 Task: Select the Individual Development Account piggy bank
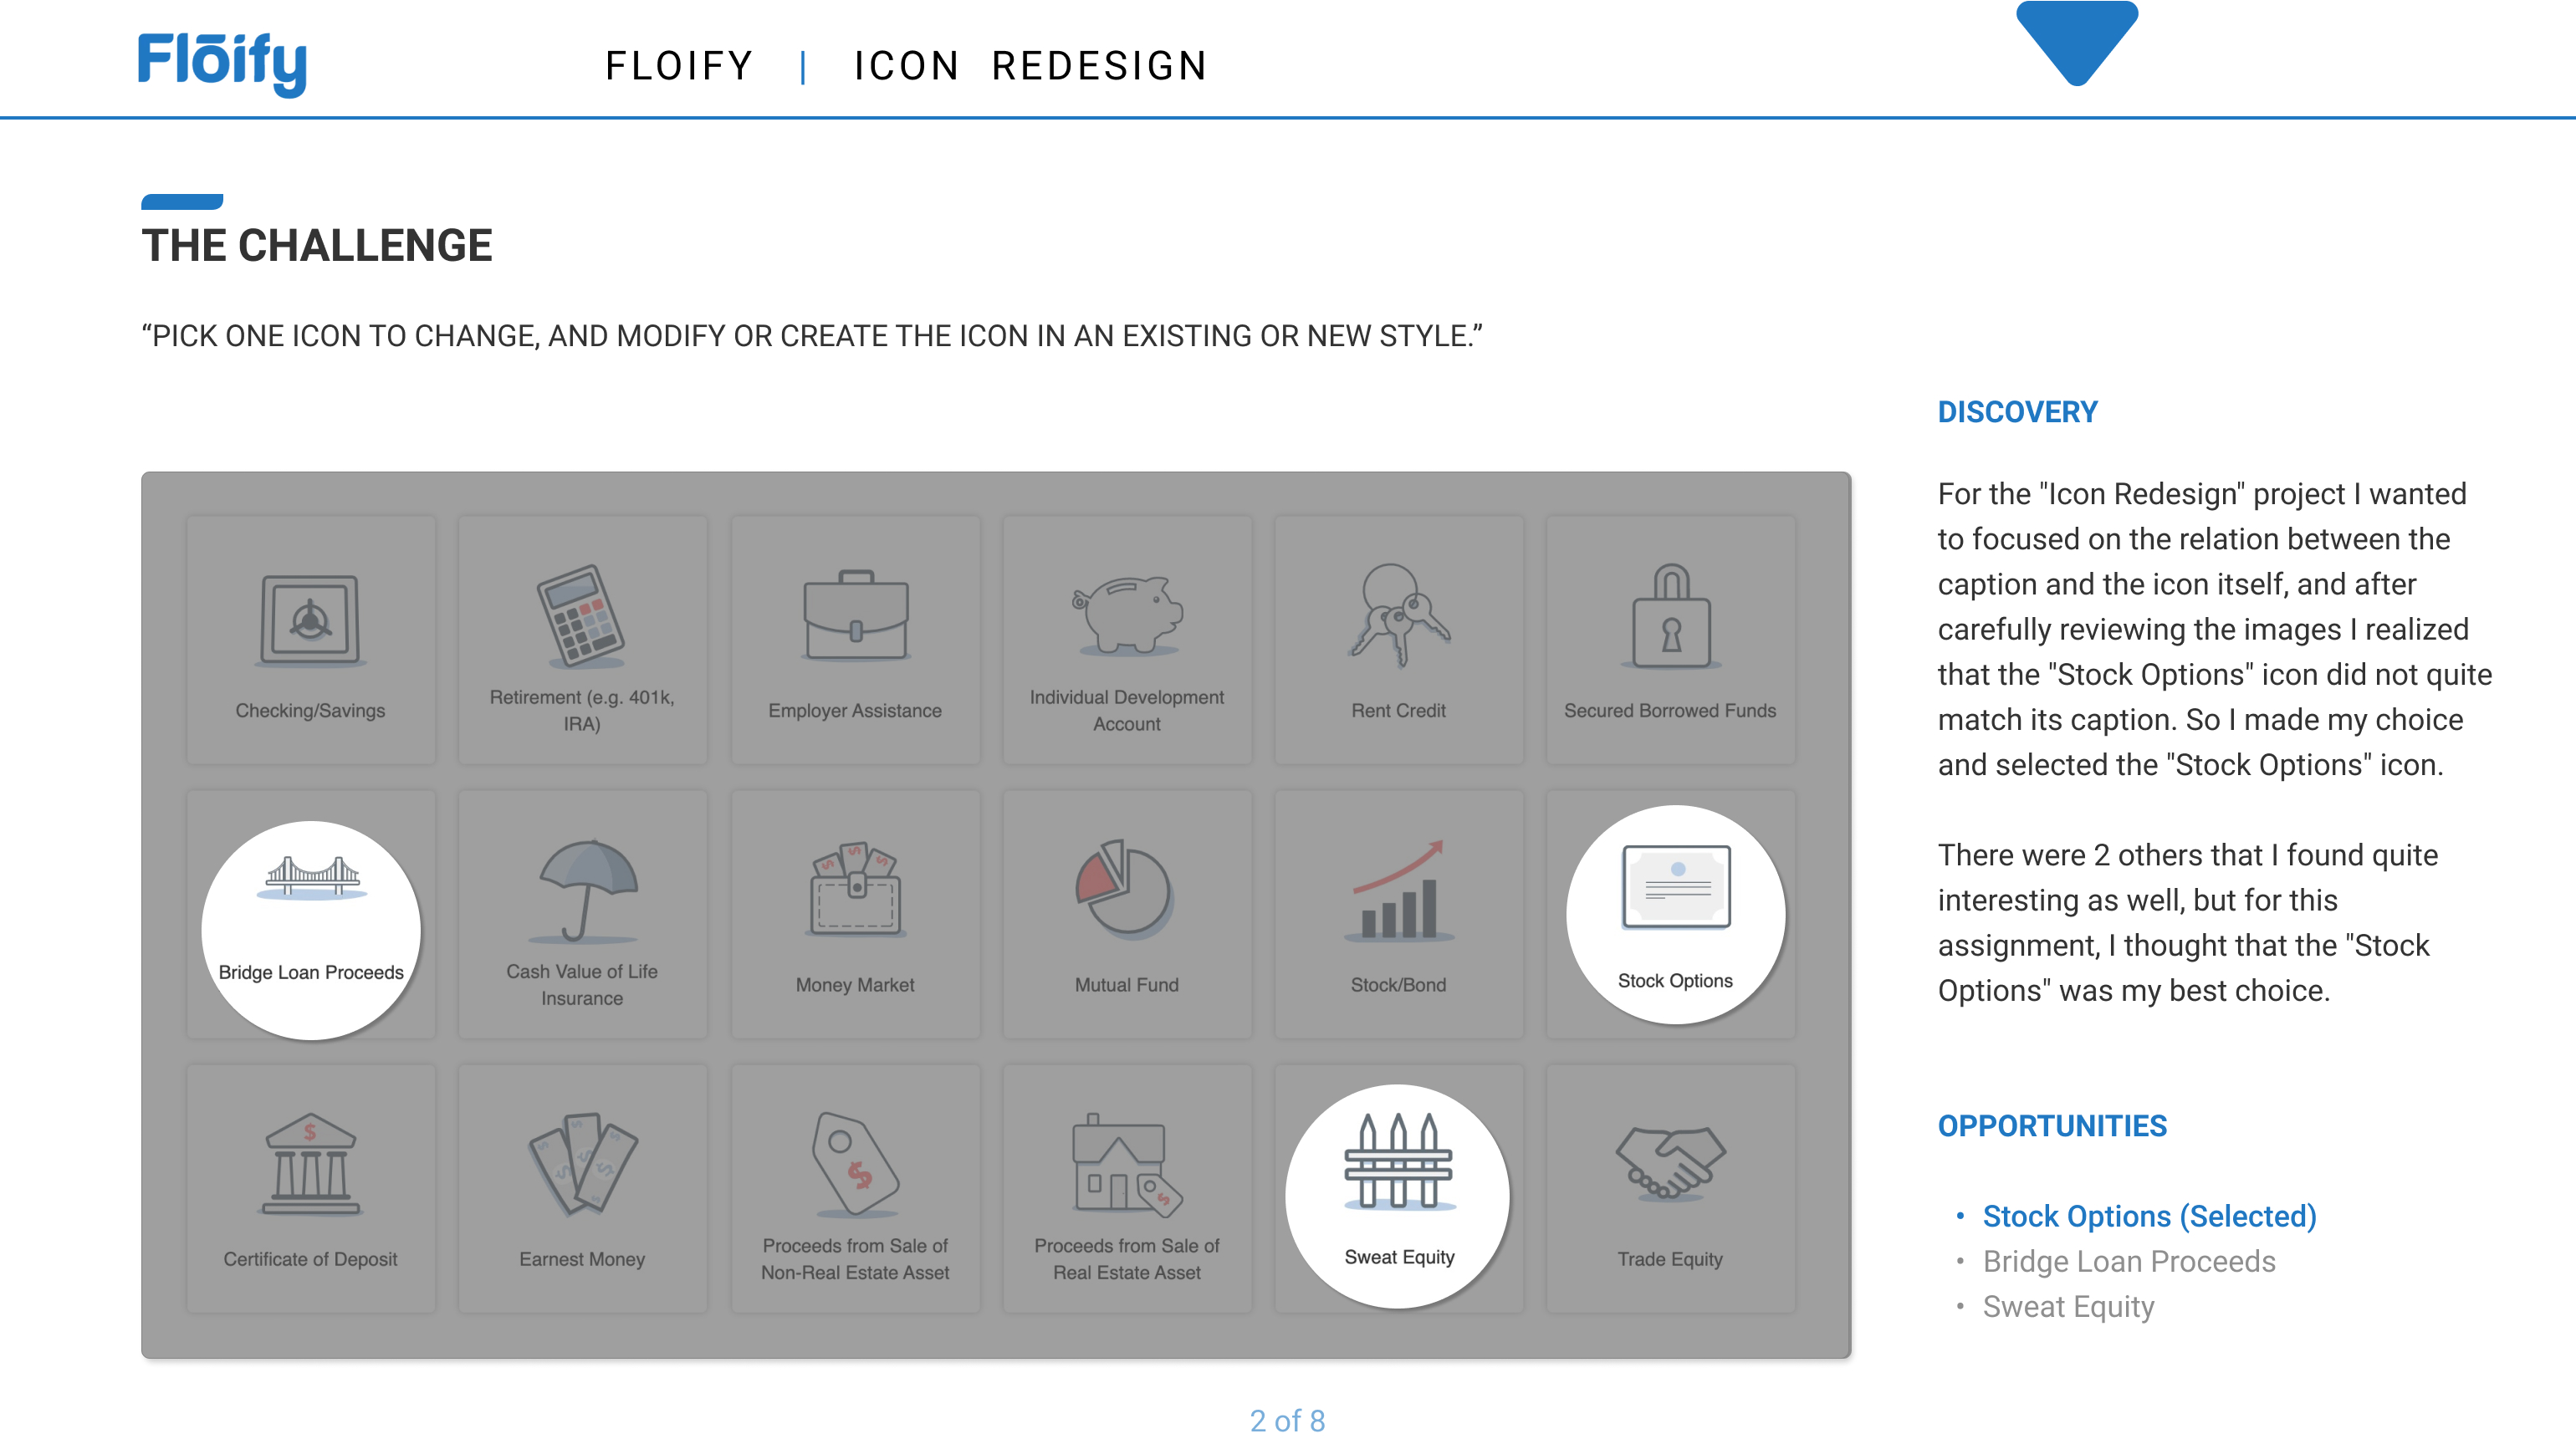[1127, 613]
